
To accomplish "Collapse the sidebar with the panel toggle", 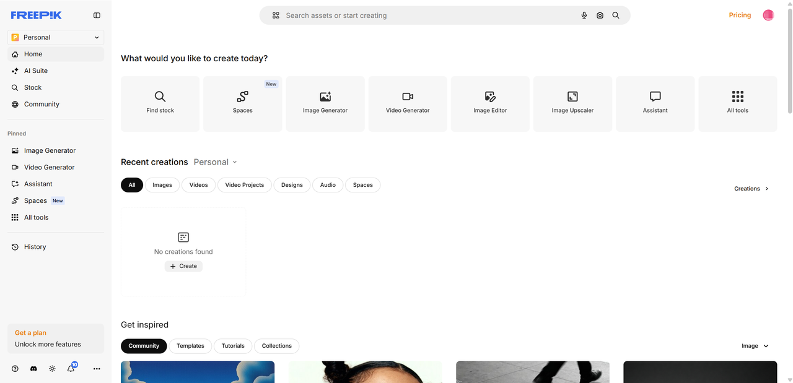I will coord(97,15).
